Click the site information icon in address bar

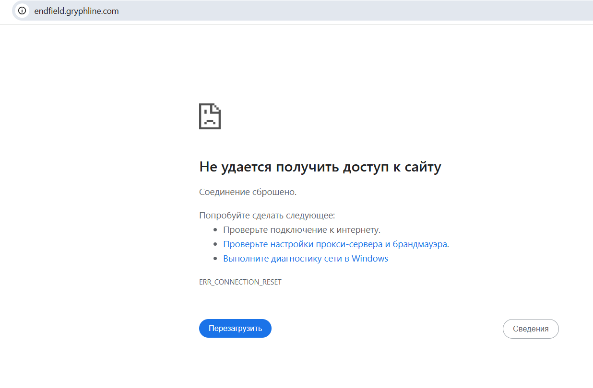pyautogui.click(x=22, y=11)
